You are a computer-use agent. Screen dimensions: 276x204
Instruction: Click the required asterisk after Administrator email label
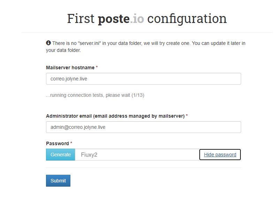point(187,116)
